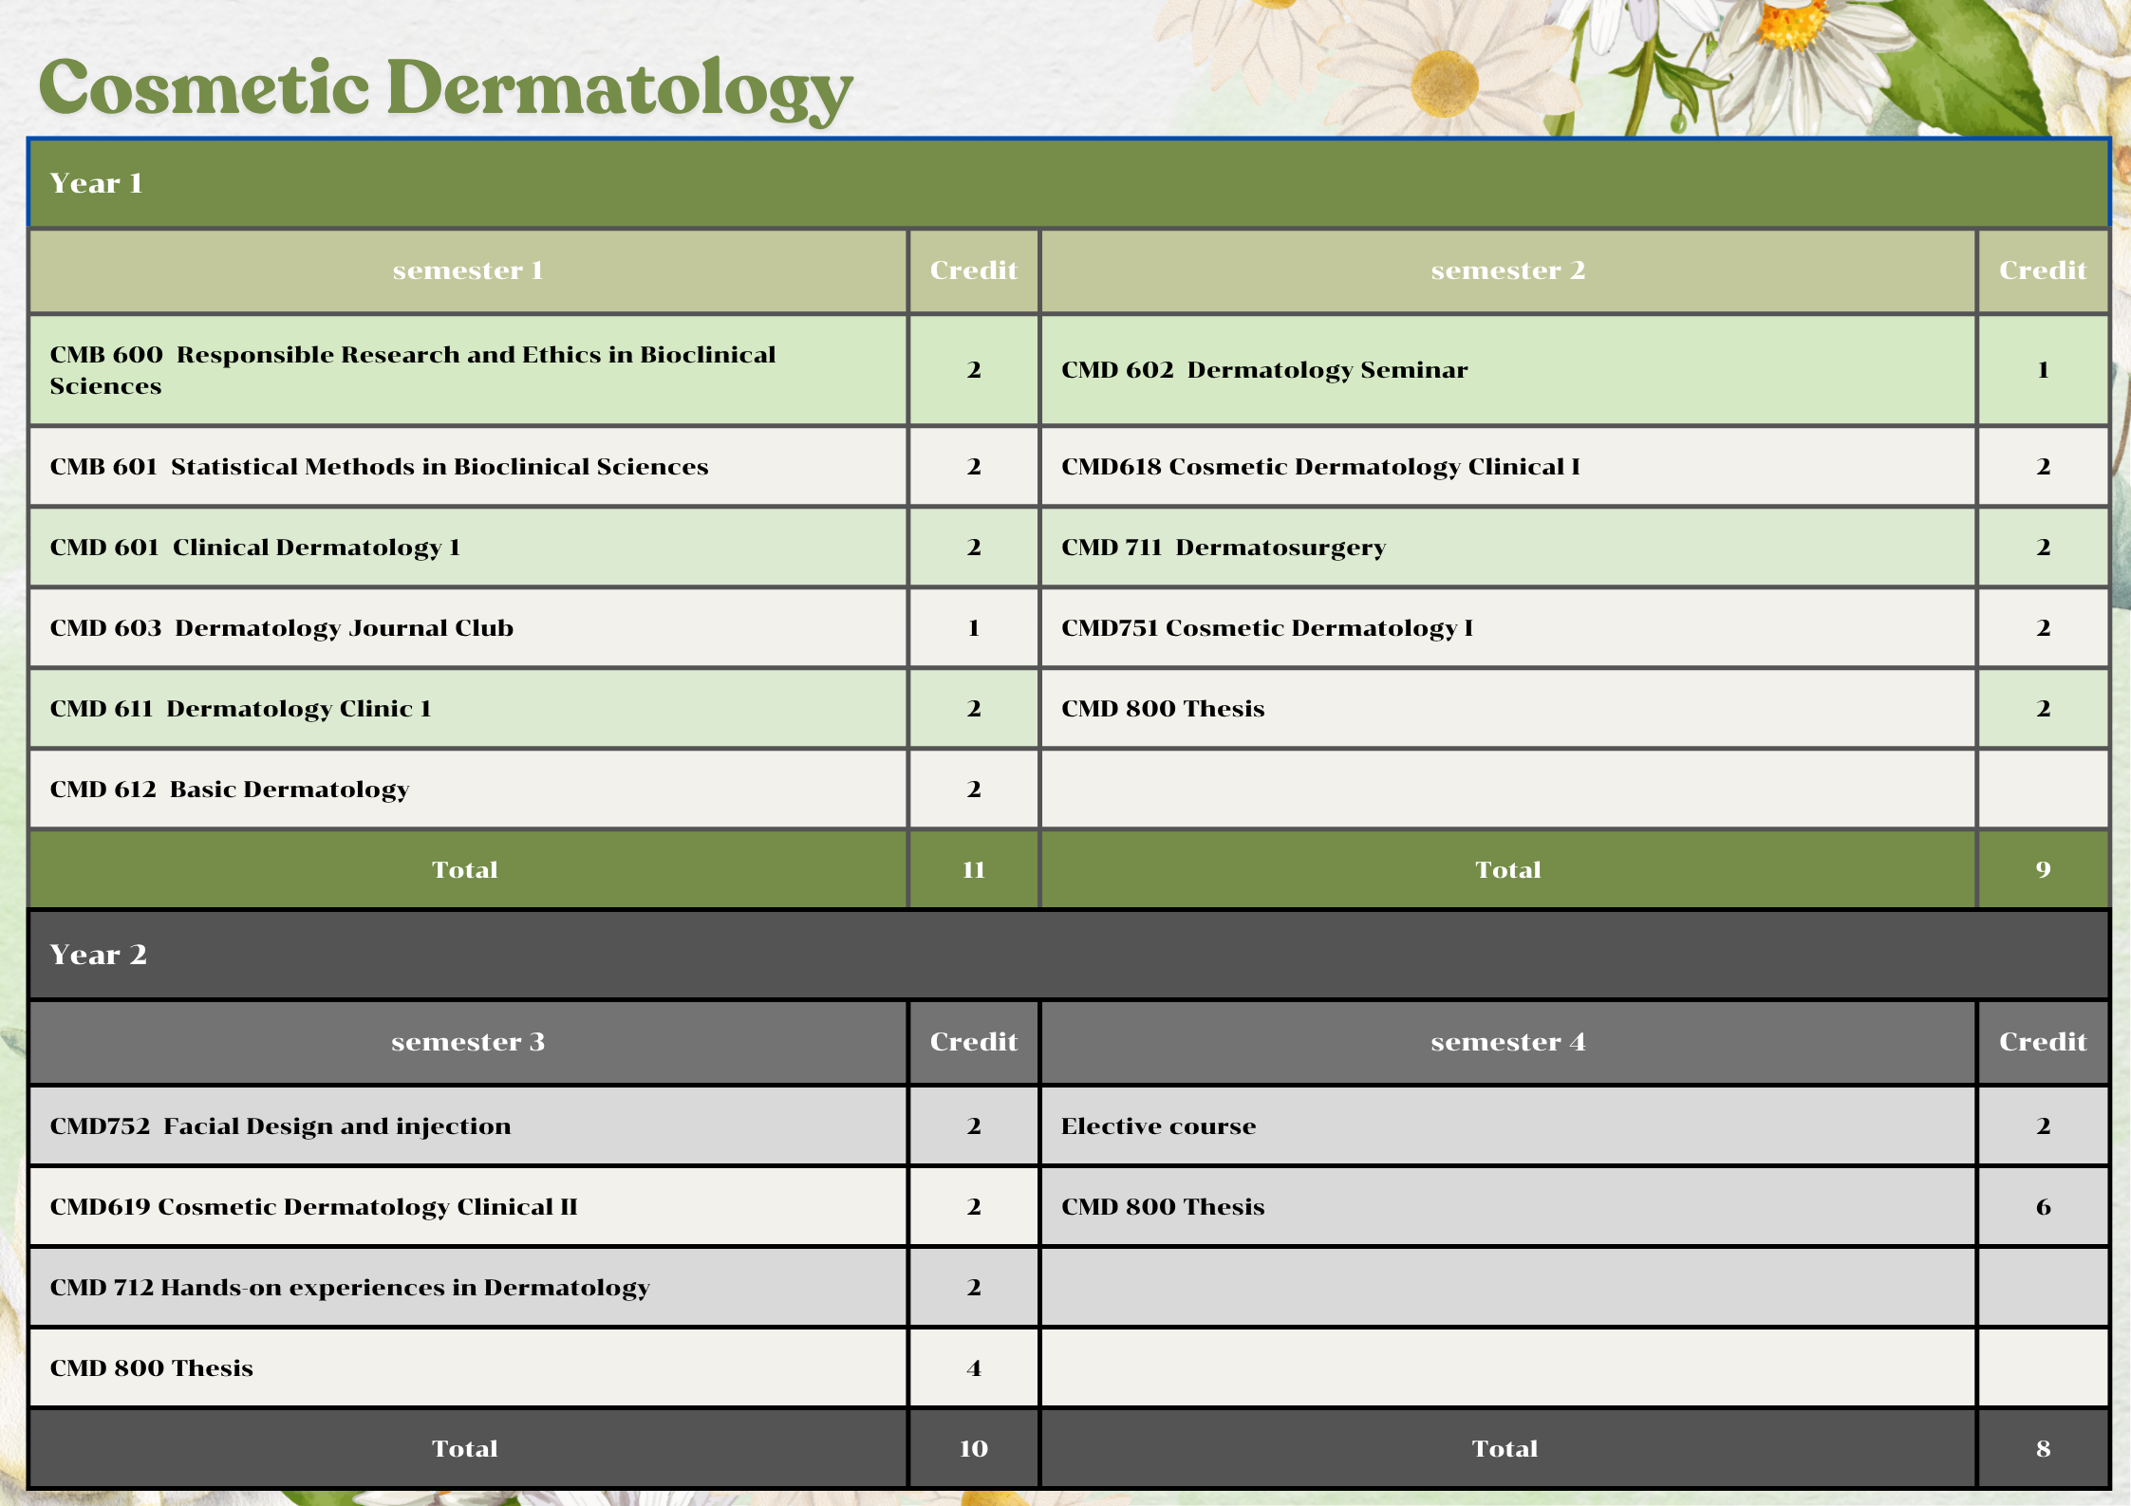Select the semester 3 column header
The image size is (2131, 1506).
coord(467,1043)
